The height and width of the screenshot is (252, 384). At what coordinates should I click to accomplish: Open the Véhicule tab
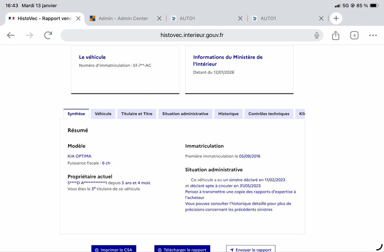pos(103,114)
